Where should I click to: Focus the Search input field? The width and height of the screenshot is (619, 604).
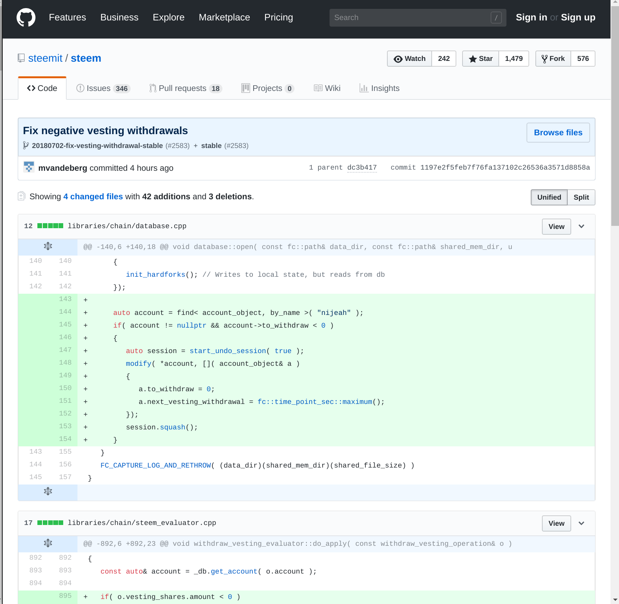[x=418, y=18]
